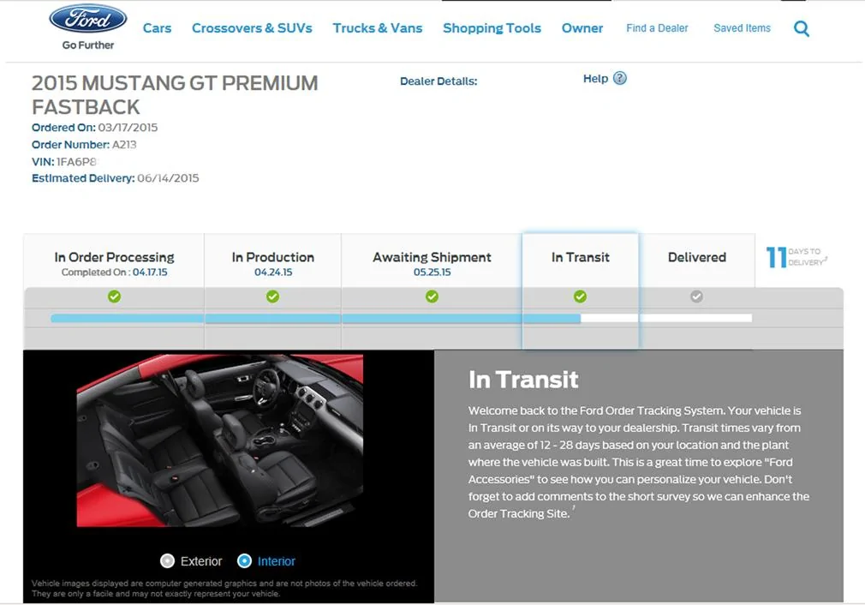Open Trucks & Vans menu

[378, 28]
